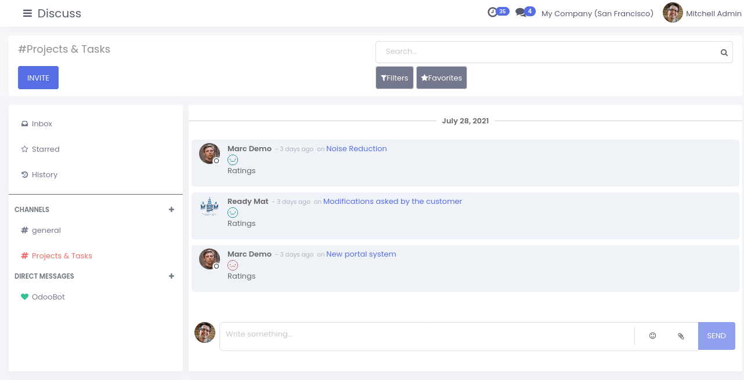Click the paperclip attachment icon
744x380 pixels.
click(681, 336)
